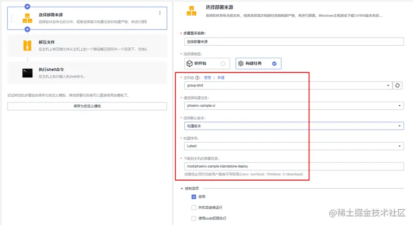The image size is (413, 225).
Task: Click the 新建 host group link
Action: coord(221,78)
